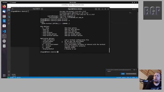The image size is (164, 92).
Task: Click the remote indicator at status bar start
Action: tap(8, 77)
